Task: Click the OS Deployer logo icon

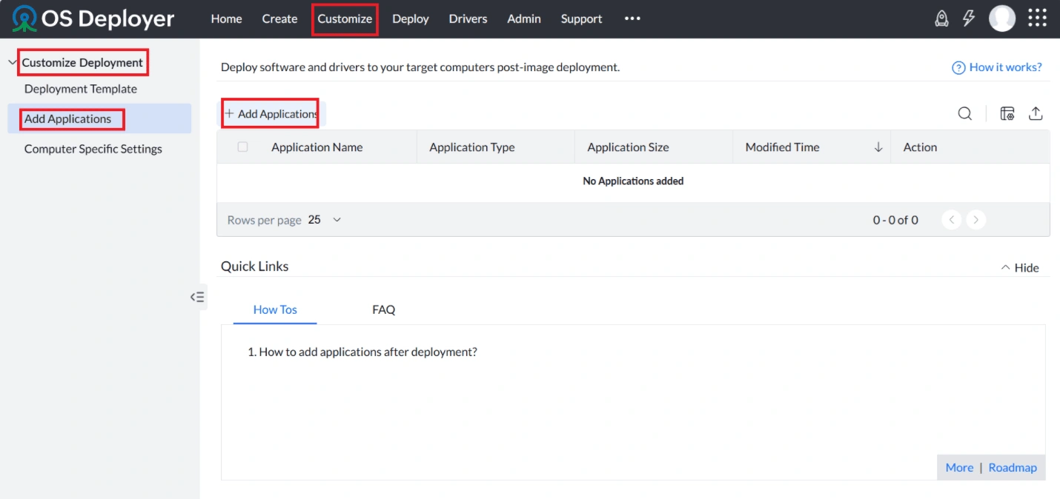Action: click(x=24, y=19)
